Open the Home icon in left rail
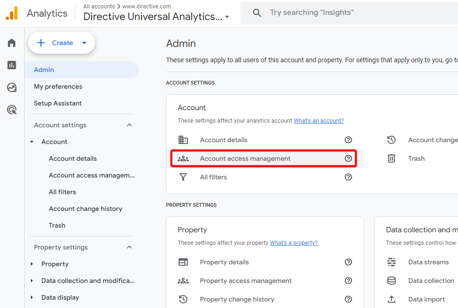Screen dimensions: 458x308 pos(12,43)
